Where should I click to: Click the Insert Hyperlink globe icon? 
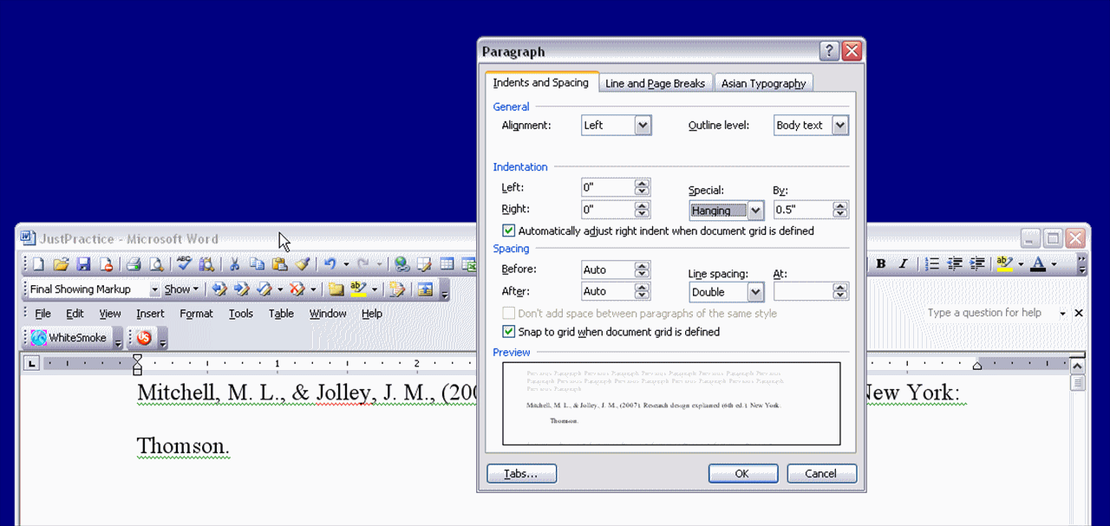tap(402, 264)
